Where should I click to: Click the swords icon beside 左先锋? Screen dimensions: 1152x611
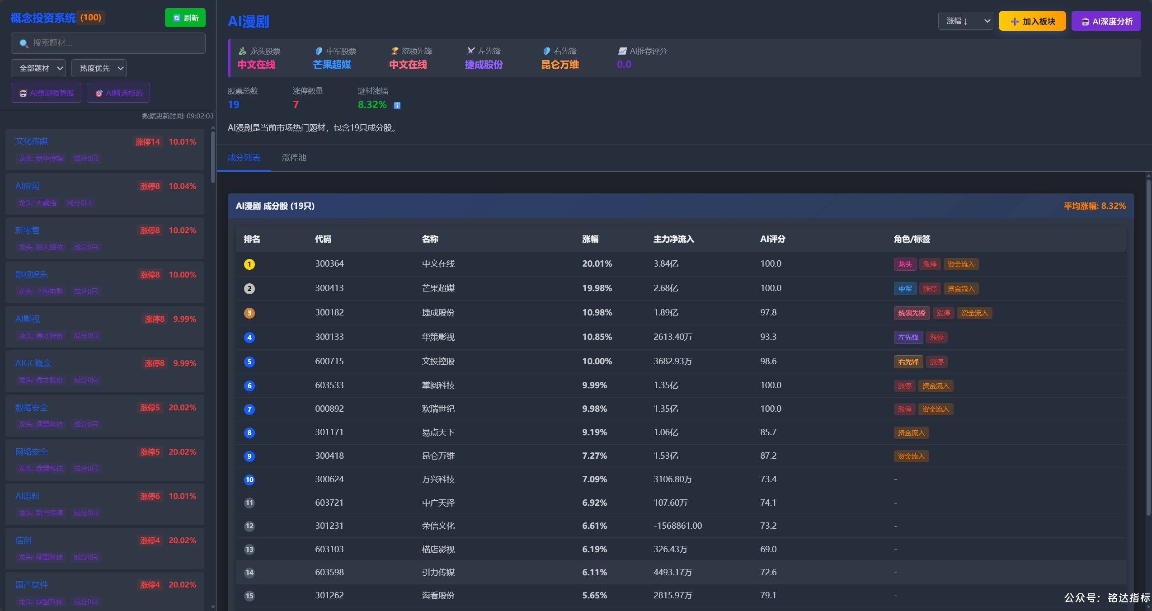point(470,51)
